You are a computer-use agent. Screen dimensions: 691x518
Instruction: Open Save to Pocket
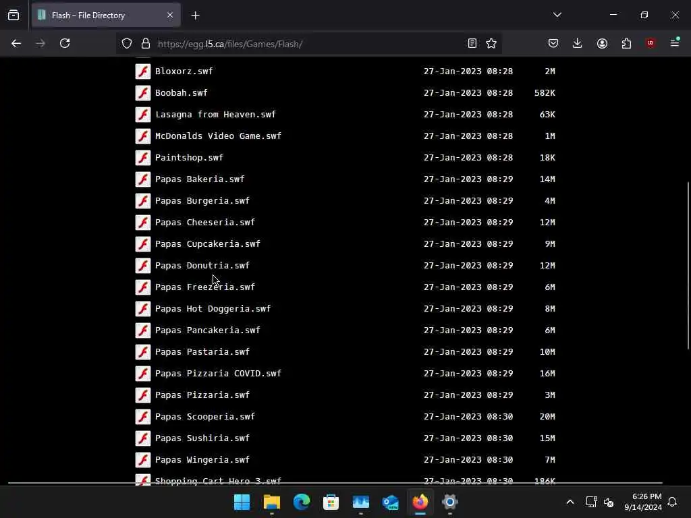tap(553, 43)
